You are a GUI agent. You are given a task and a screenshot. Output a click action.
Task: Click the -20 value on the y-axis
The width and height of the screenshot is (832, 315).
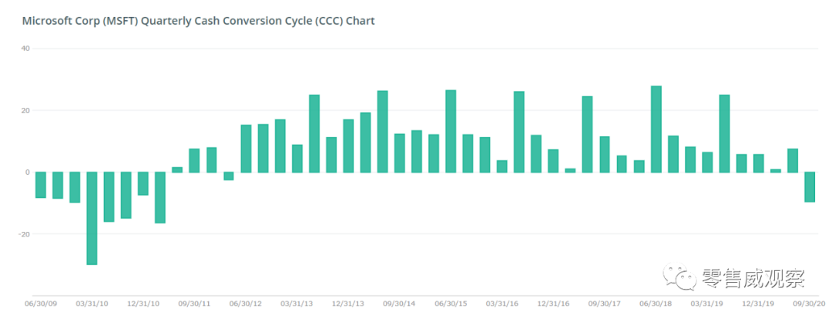coord(25,233)
